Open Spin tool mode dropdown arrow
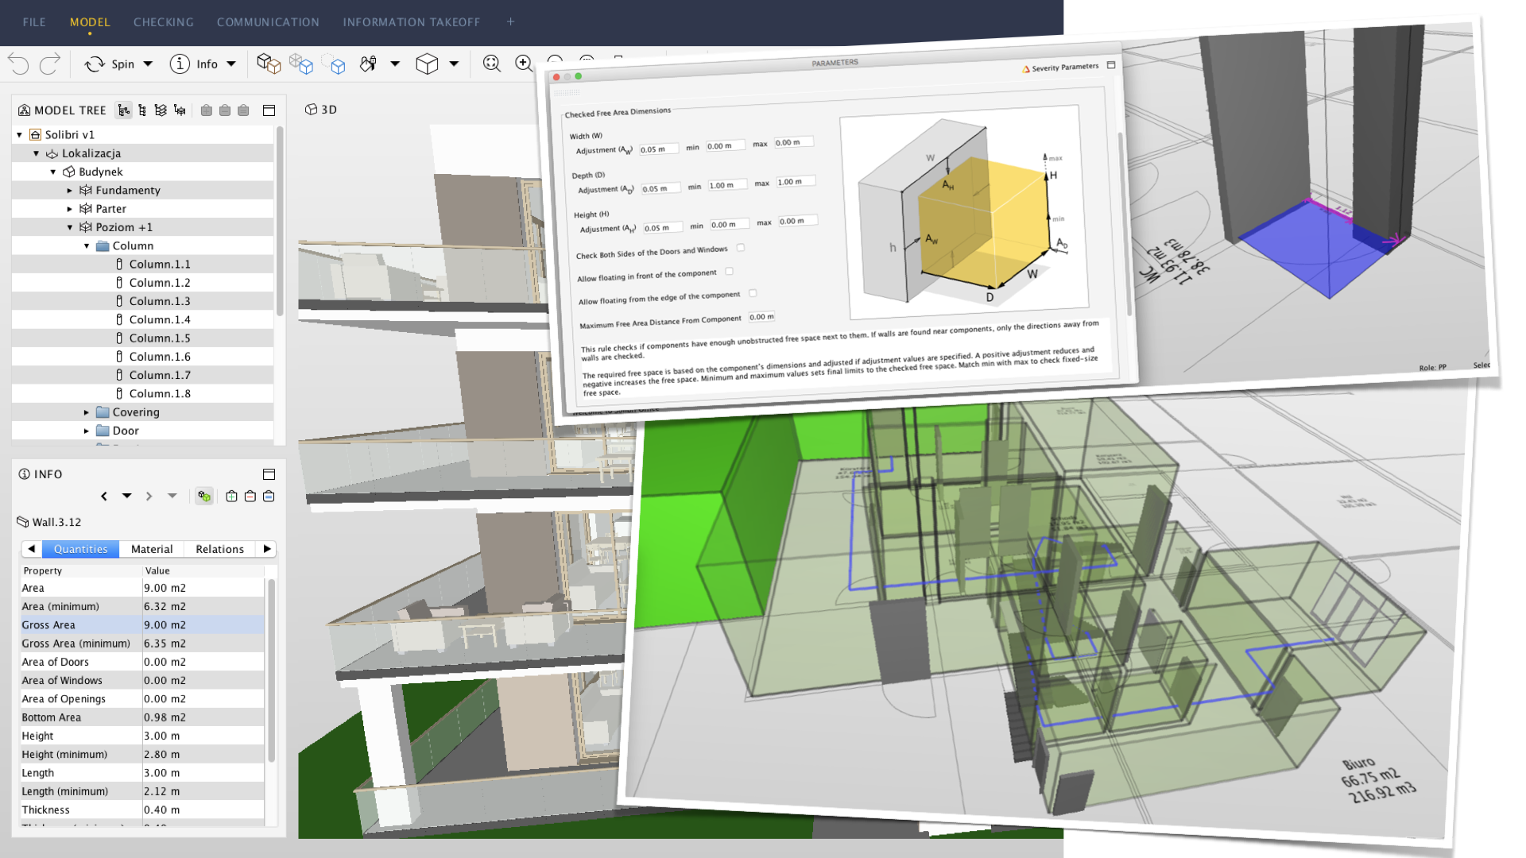Viewport: 1526px width, 858px height. (148, 64)
